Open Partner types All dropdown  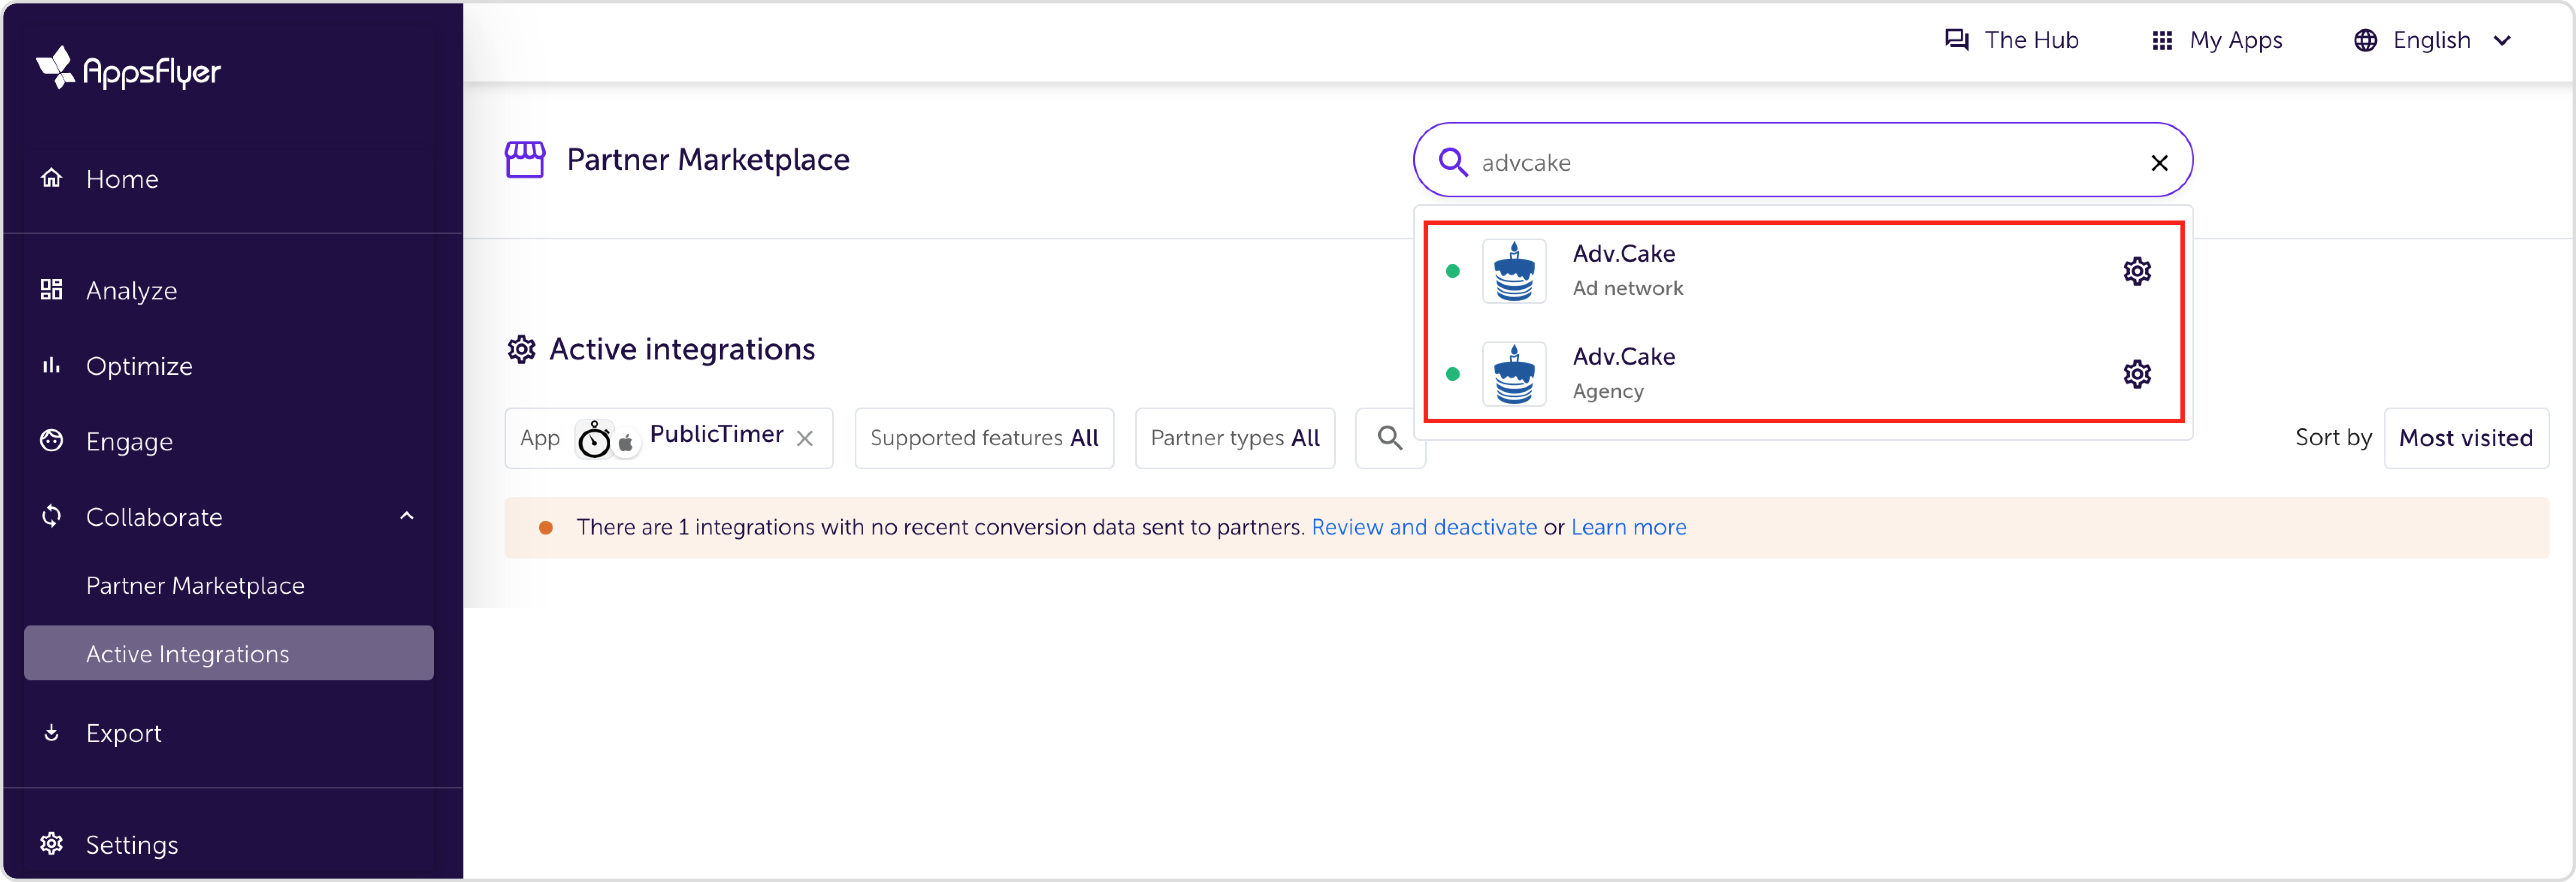[x=1235, y=438]
